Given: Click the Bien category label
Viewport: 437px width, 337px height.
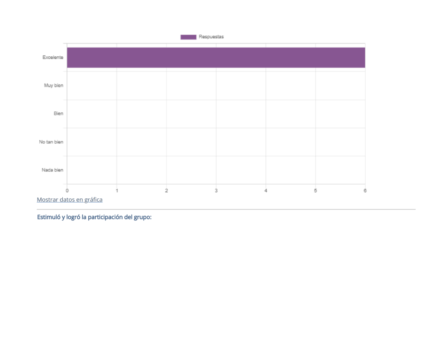Looking at the screenshot, I should 58,114.
